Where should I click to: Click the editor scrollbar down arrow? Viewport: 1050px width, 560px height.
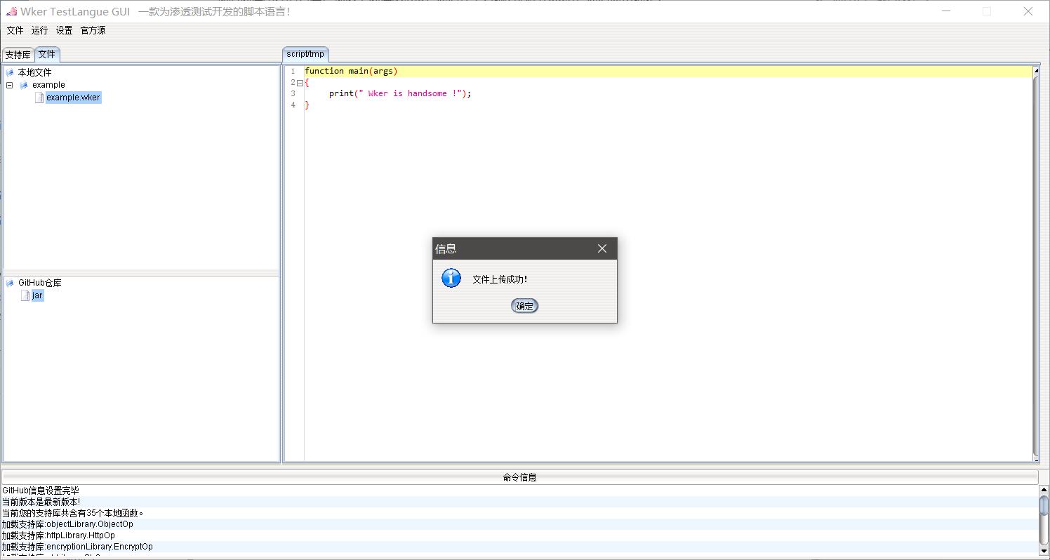[1036, 459]
